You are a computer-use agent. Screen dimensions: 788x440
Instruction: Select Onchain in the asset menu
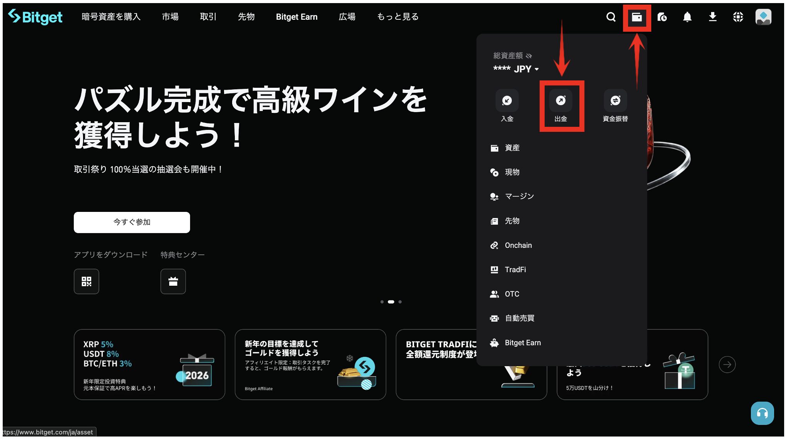518,246
